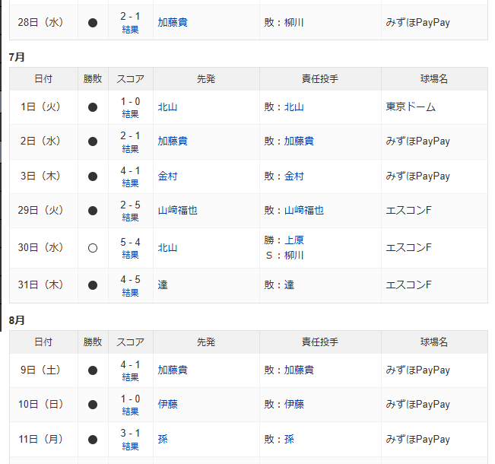Open the 結果 link for July 1 game
Screen dimensions: 495x464
tap(131, 114)
